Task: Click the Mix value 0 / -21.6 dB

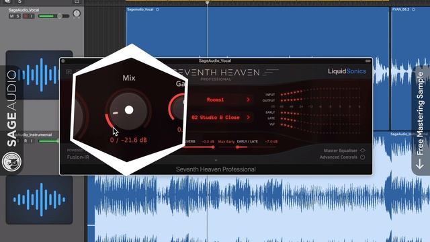Action: pyautogui.click(x=128, y=140)
